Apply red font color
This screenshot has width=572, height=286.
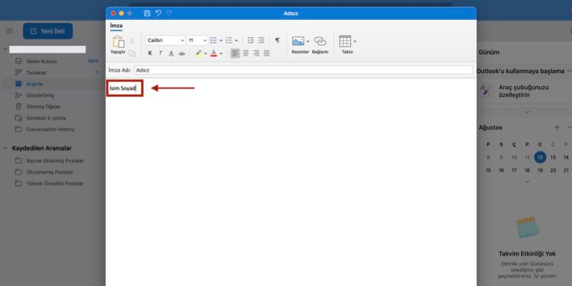[x=214, y=53]
